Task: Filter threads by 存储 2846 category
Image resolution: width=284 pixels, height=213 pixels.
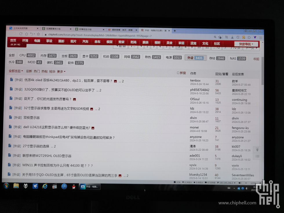Action: click(x=217, y=58)
